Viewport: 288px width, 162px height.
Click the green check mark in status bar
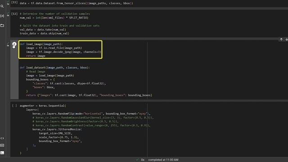tap(137, 160)
